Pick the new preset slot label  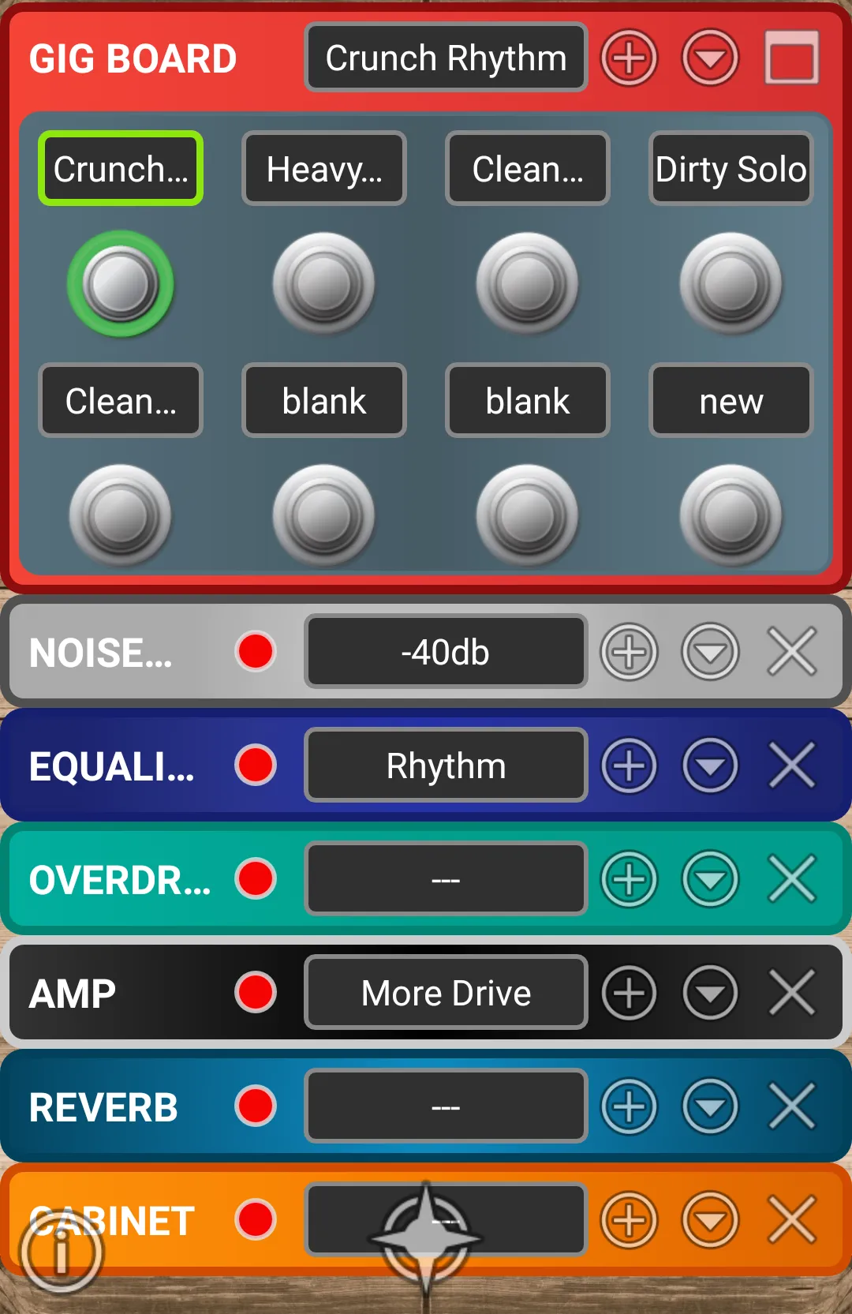[731, 401]
